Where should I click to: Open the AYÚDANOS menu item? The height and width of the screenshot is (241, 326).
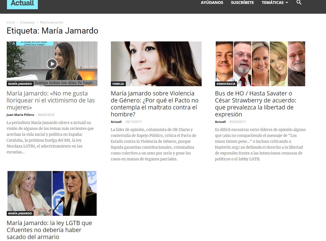tap(212, 3)
